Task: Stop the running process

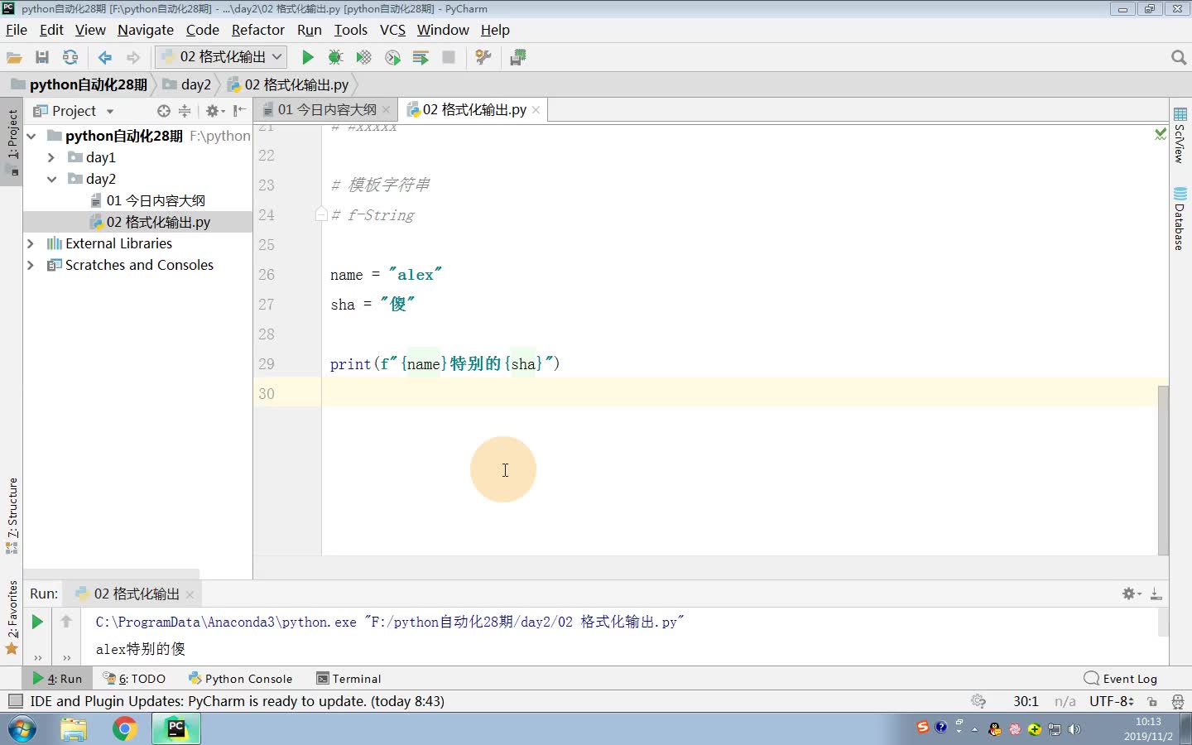Action: (449, 57)
